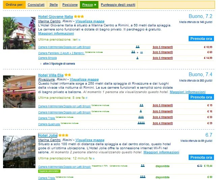Click Solo 5 rimanenti for Camera Familiare

(x=163, y=52)
